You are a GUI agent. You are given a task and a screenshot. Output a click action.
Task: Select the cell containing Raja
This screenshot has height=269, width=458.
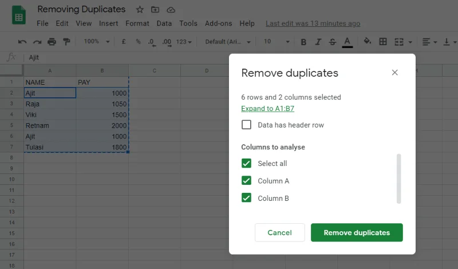point(50,104)
